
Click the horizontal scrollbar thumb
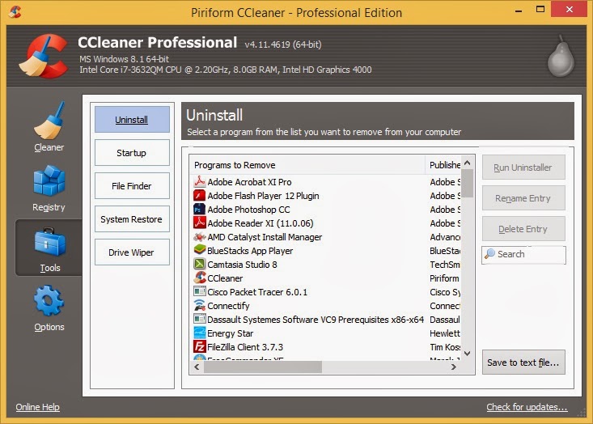pyautogui.click(x=263, y=367)
